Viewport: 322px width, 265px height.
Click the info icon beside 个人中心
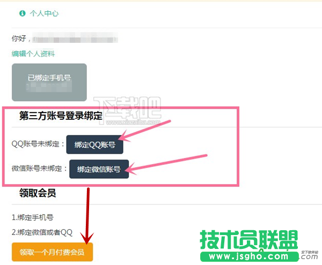click(22, 12)
